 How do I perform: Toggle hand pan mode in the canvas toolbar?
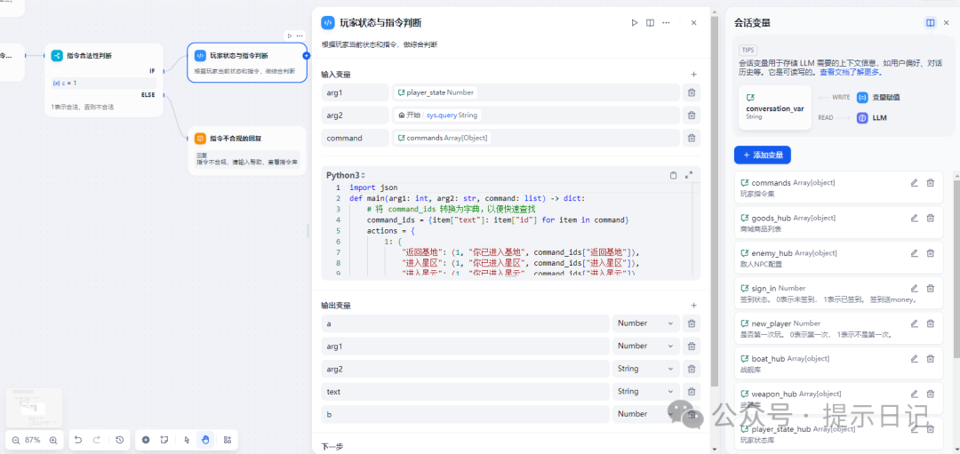[x=205, y=440]
